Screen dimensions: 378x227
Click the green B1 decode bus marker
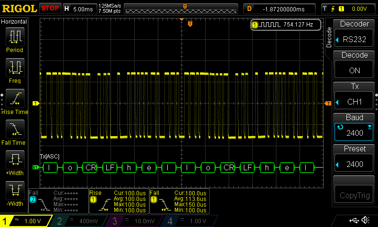(35, 167)
